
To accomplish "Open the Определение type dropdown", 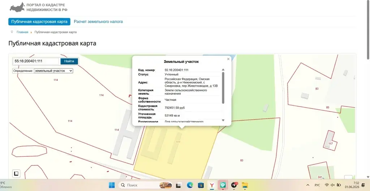I will click(x=53, y=71).
